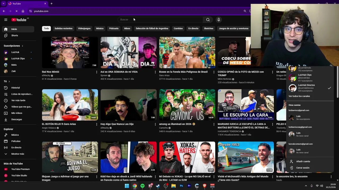Open options for 'Ibai Nos Mintió'
339x190 pixels.
tap(96, 72)
